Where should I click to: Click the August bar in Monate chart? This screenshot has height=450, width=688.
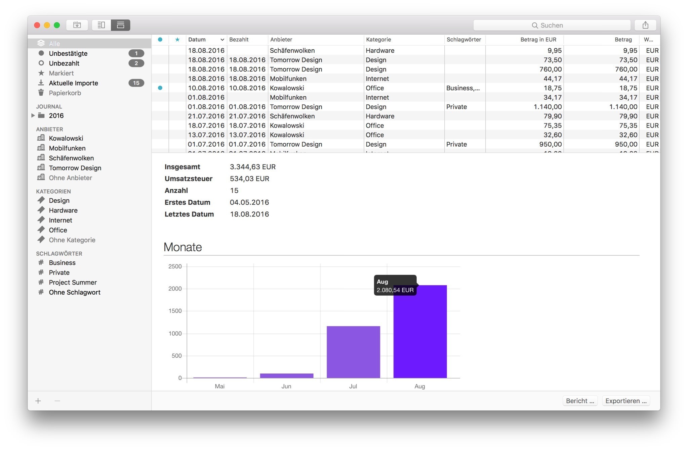[x=420, y=336]
